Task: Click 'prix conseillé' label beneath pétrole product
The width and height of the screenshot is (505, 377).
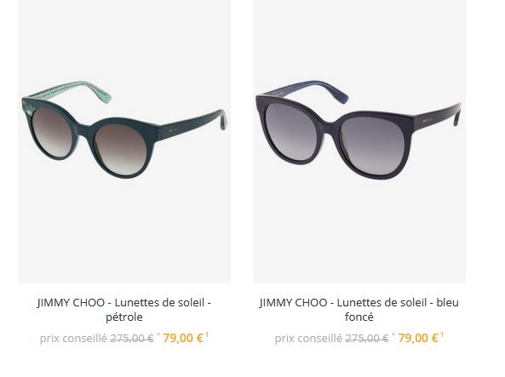Action: pos(73,339)
